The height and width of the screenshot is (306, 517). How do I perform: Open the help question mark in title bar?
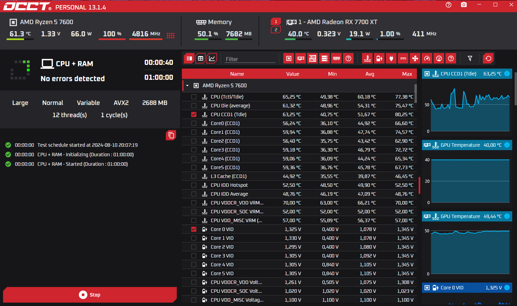[449, 5]
